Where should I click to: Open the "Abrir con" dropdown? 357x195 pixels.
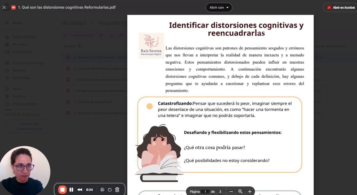point(219,7)
